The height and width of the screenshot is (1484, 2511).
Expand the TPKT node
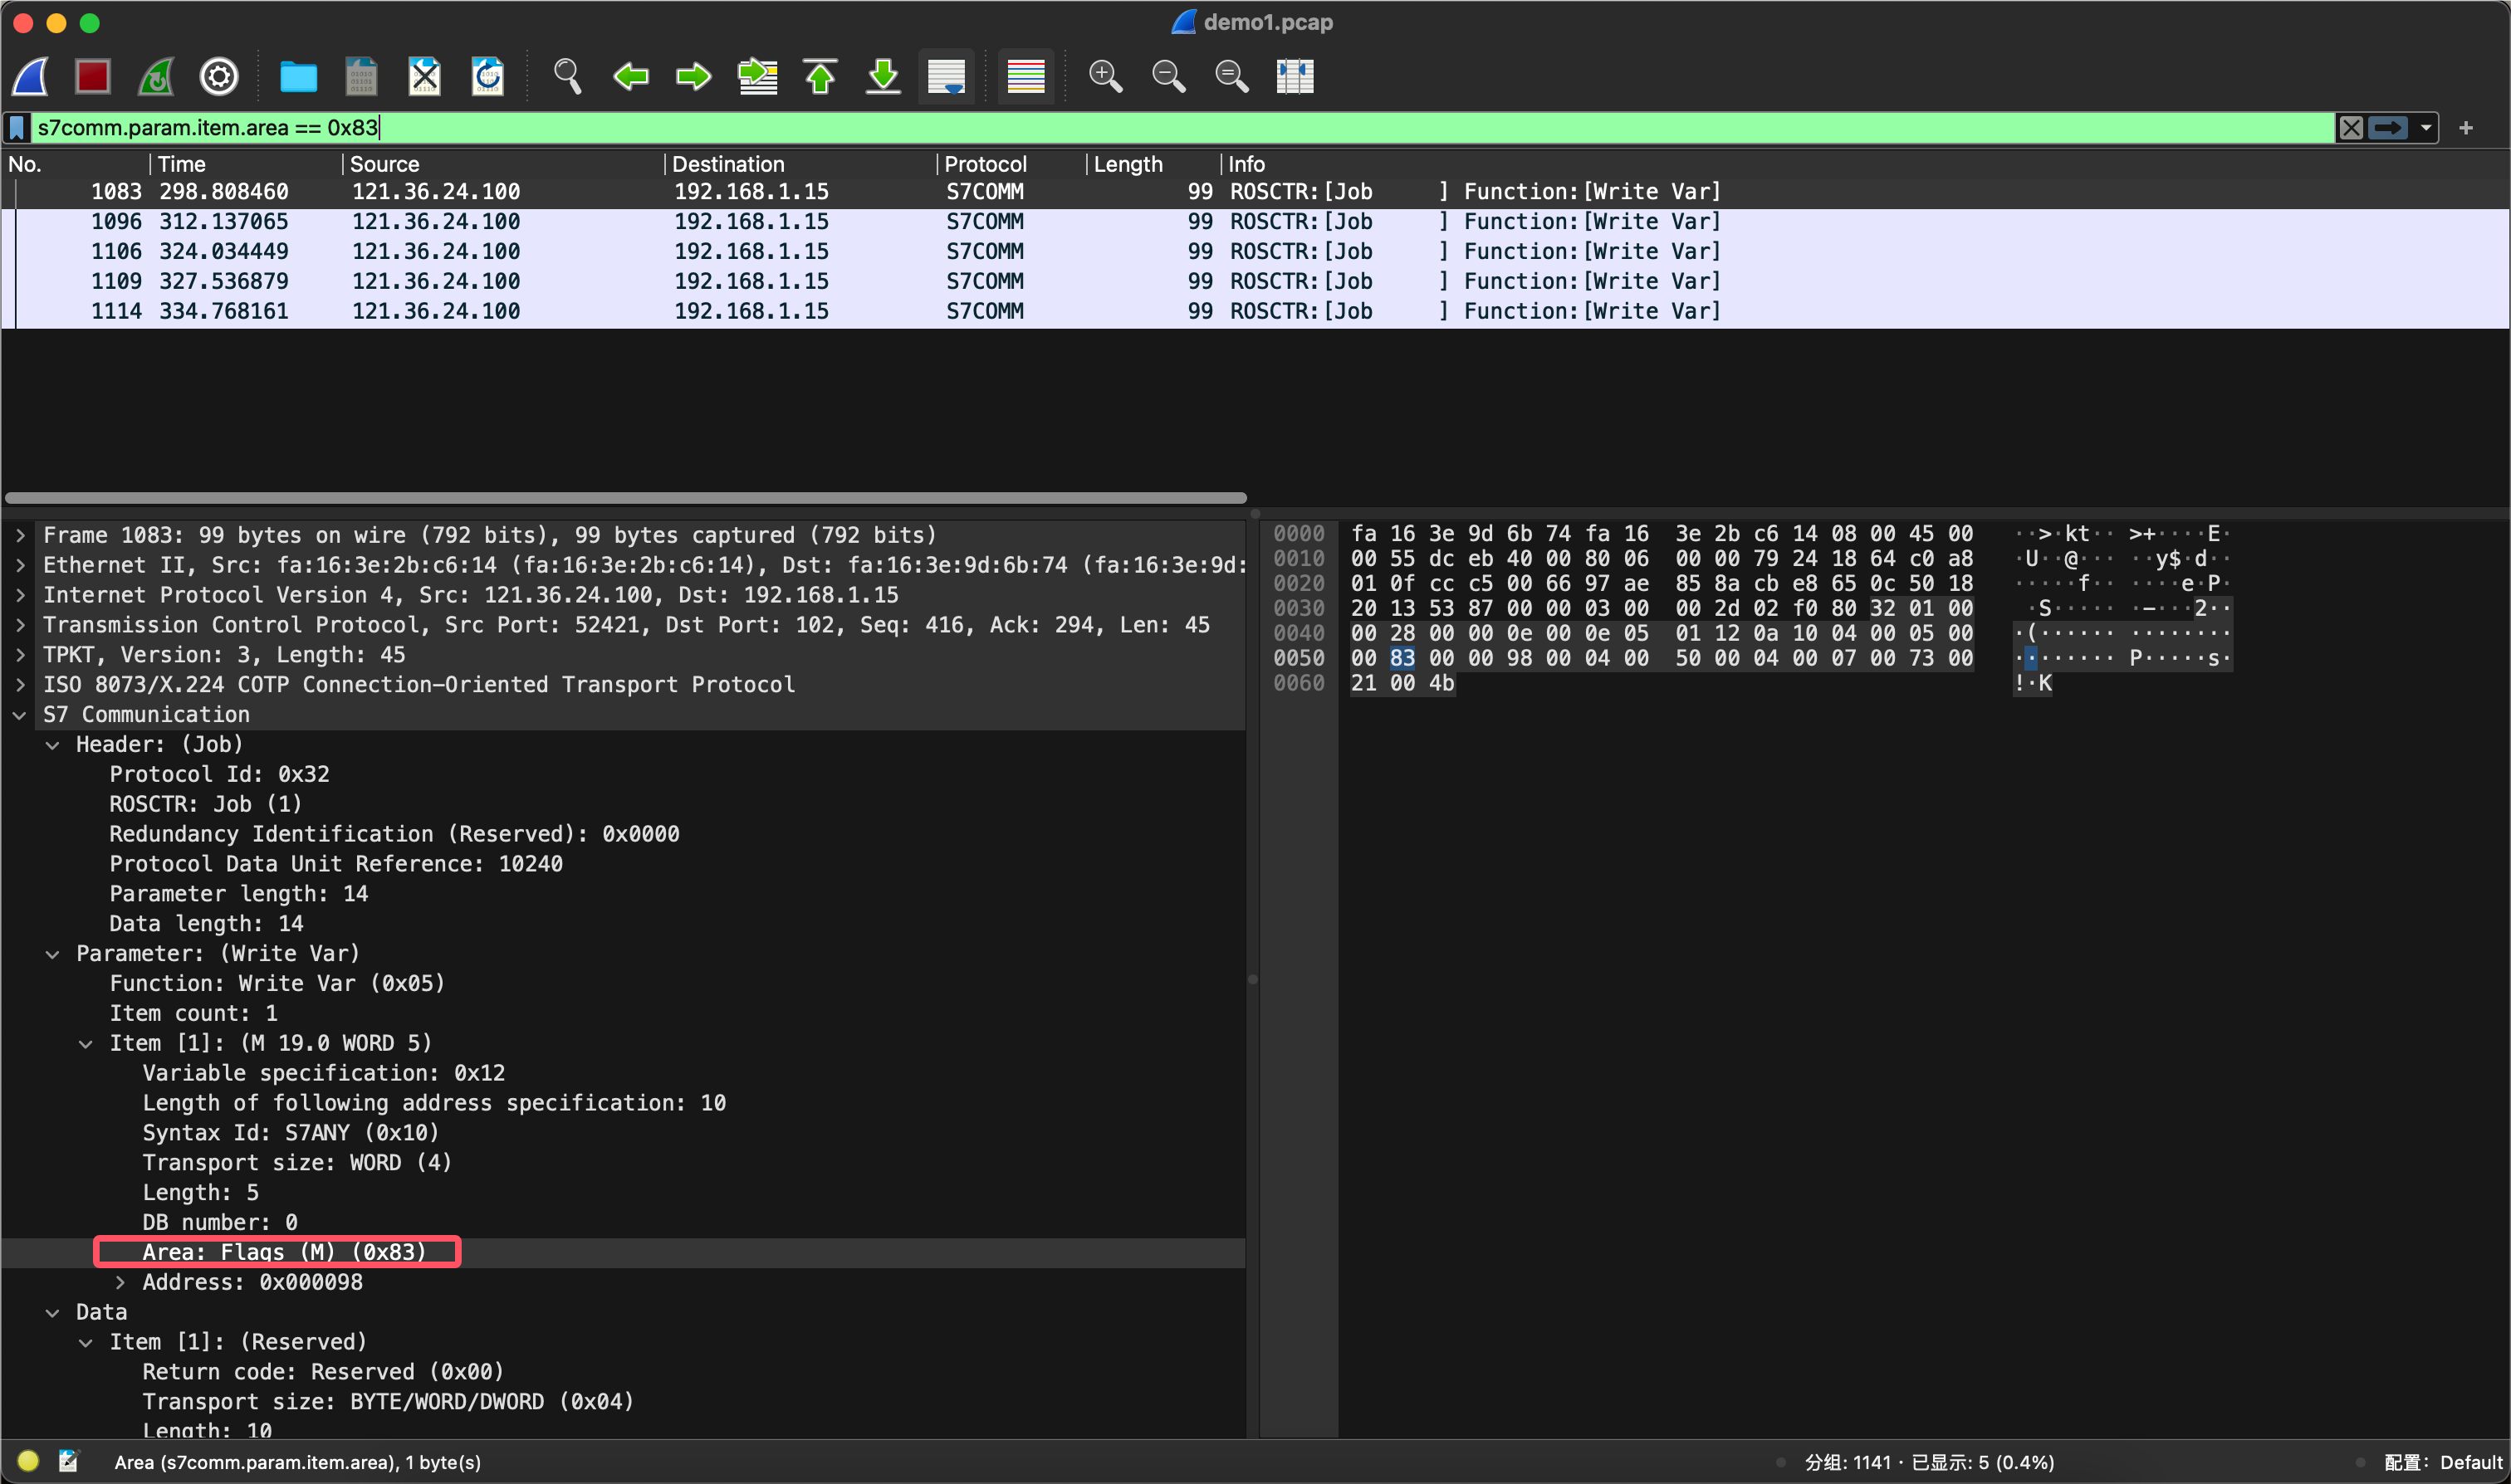click(x=20, y=656)
